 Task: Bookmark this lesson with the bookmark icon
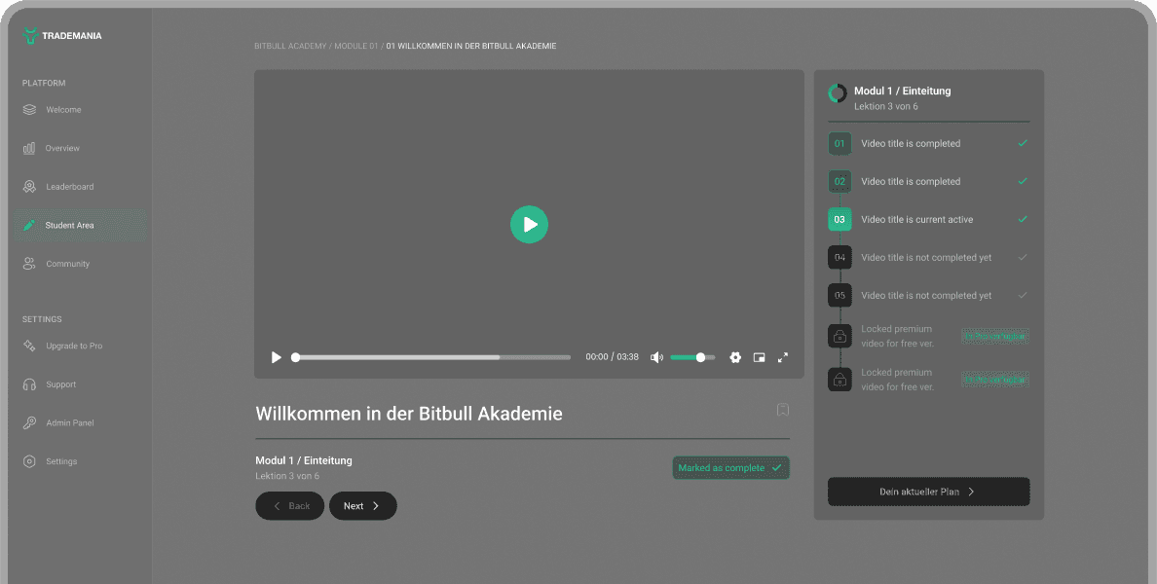[x=783, y=409]
